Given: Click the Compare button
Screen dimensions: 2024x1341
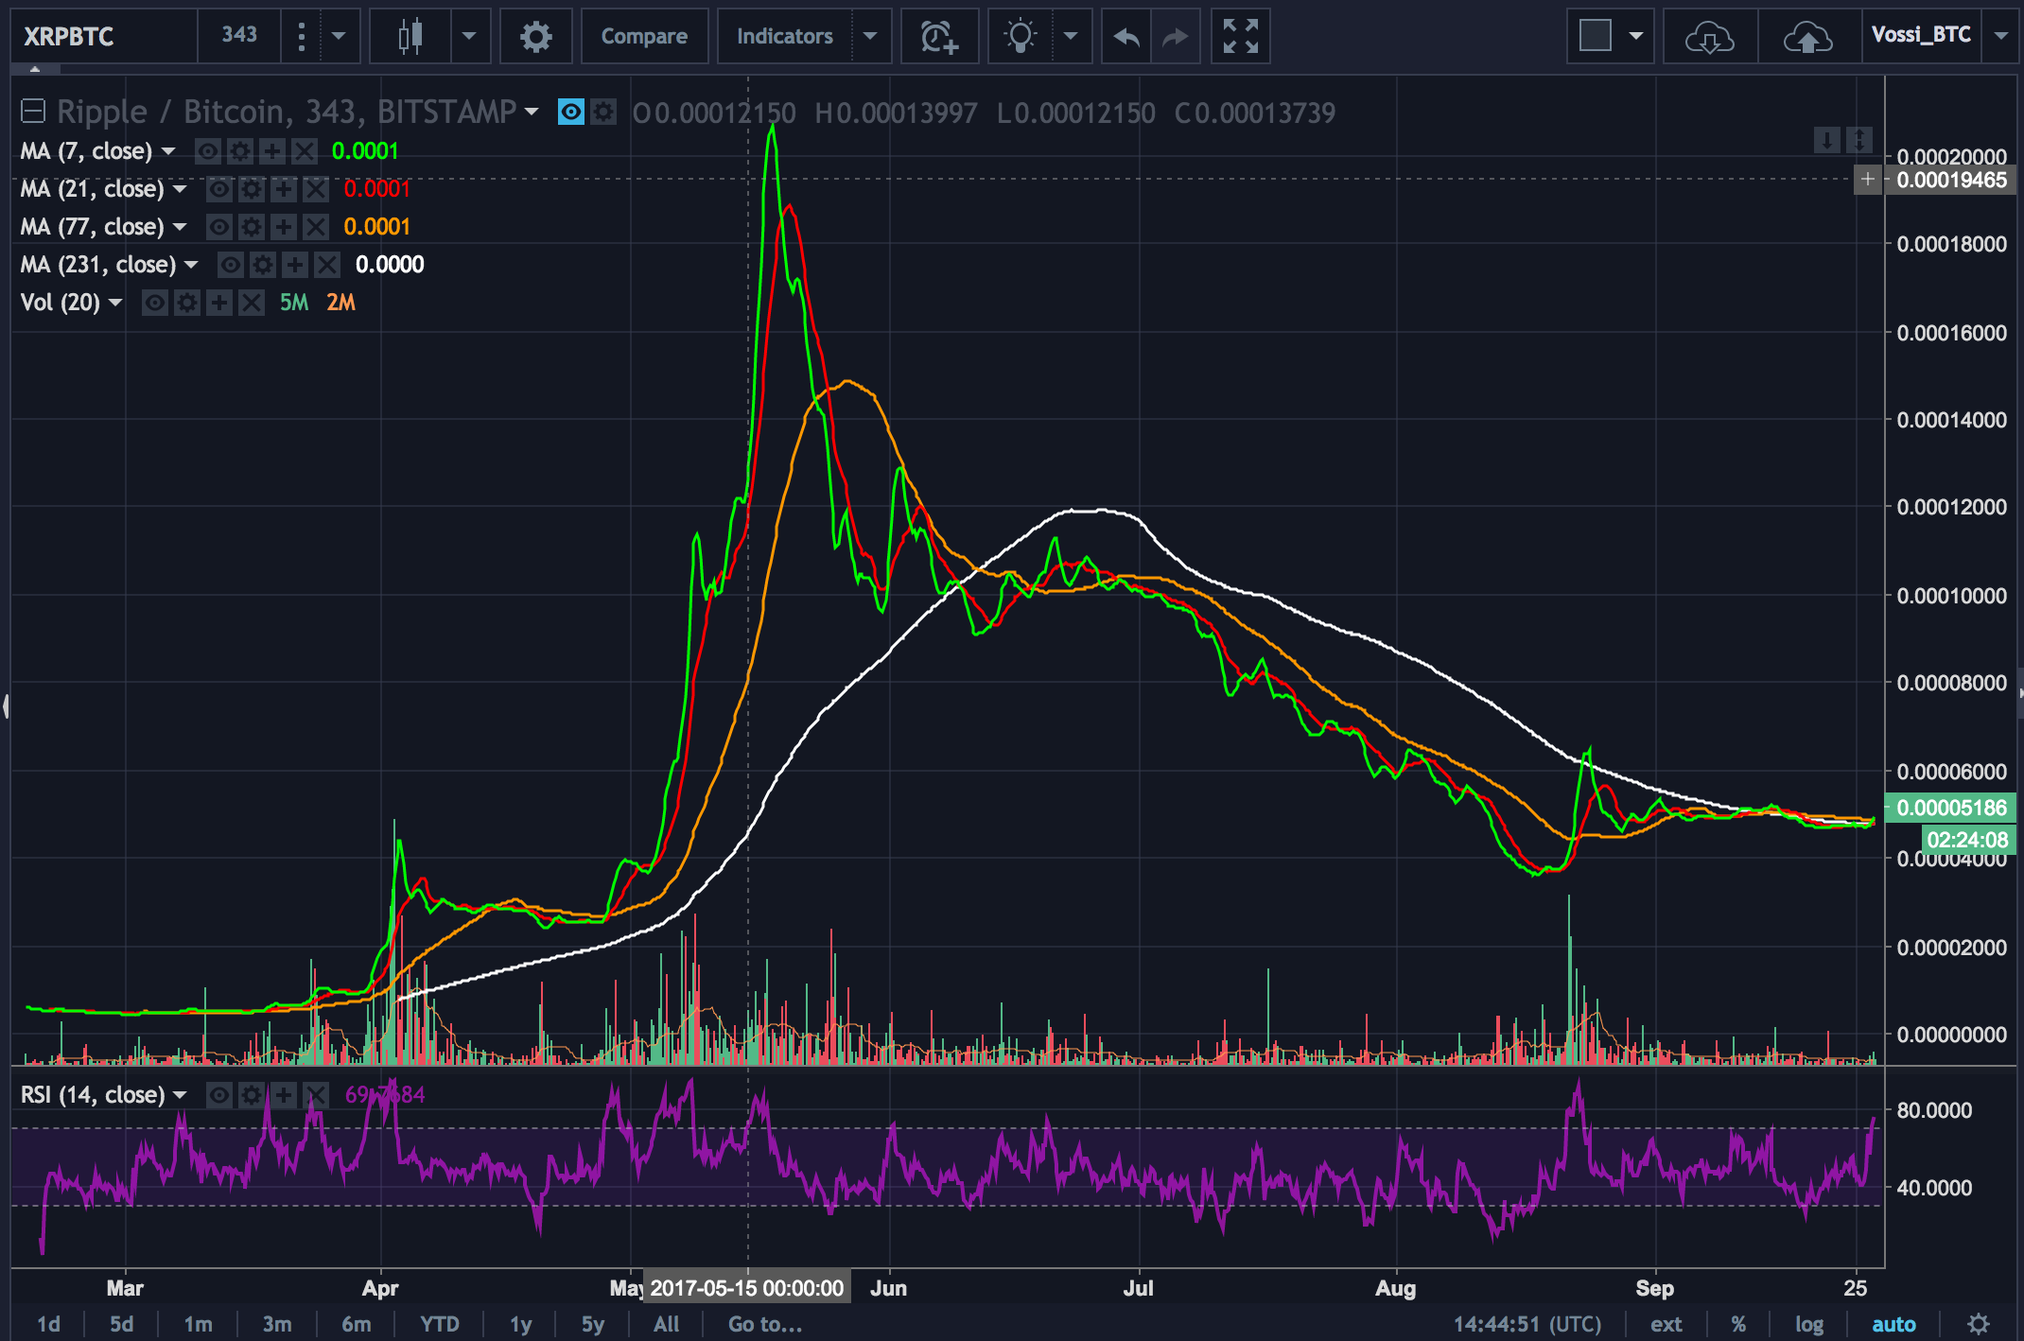Looking at the screenshot, I should (x=644, y=37).
